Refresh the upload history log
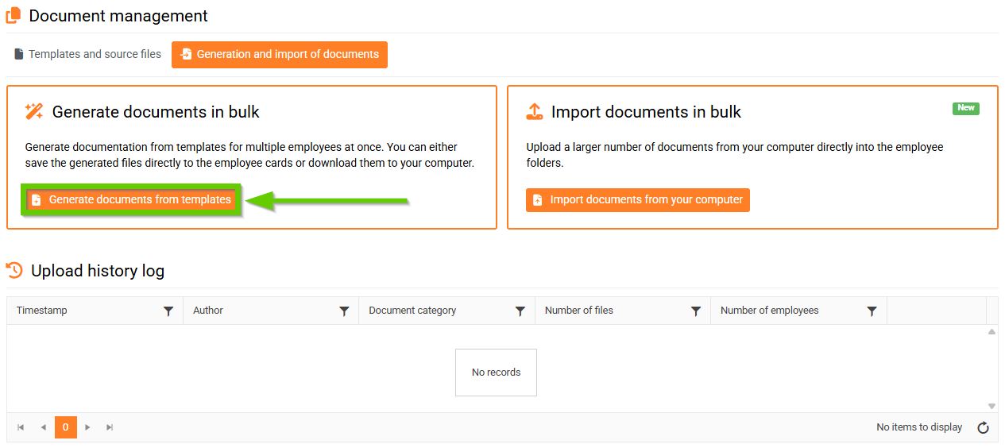The width and height of the screenshot is (1005, 448). tap(983, 428)
